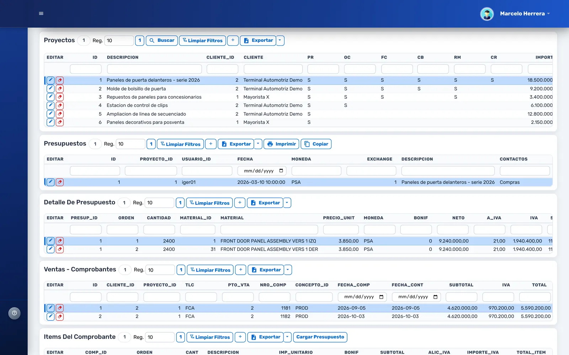Delete Paneles decorativos para posventa project
The image size is (569, 355).
tap(60, 122)
